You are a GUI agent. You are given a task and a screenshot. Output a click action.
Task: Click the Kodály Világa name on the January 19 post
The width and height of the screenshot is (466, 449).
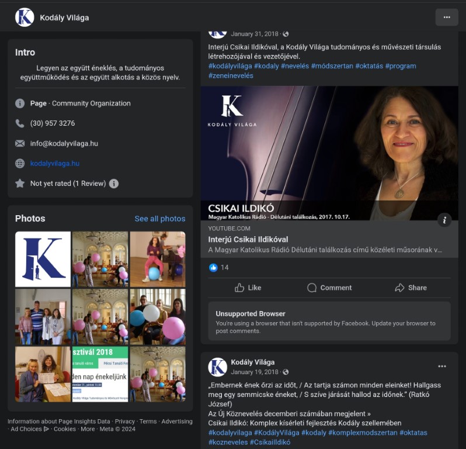point(253,362)
